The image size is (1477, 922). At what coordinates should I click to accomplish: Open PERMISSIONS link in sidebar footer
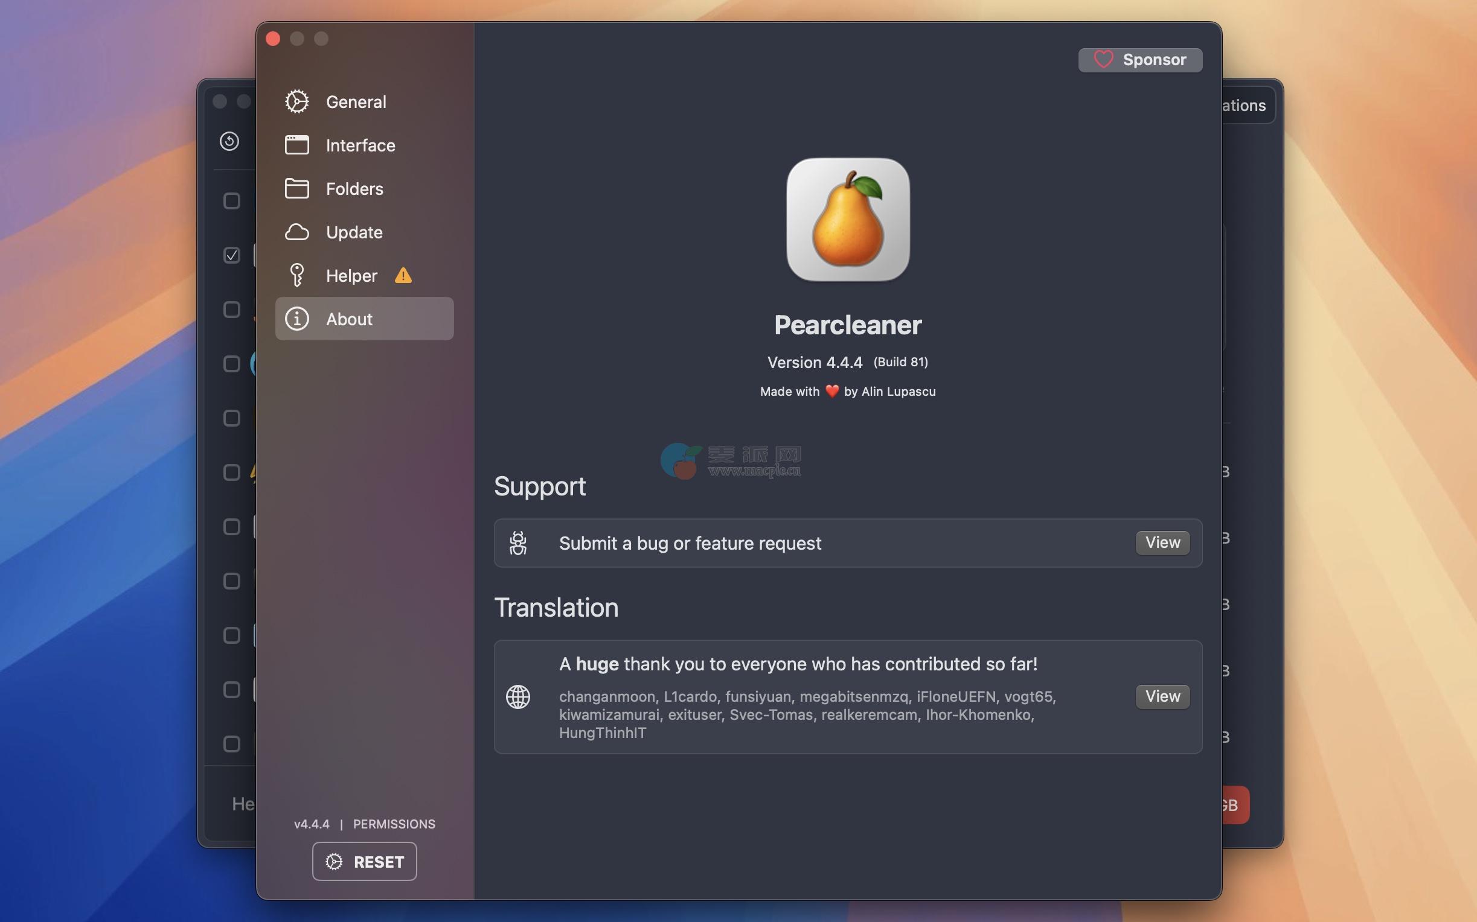coord(394,824)
